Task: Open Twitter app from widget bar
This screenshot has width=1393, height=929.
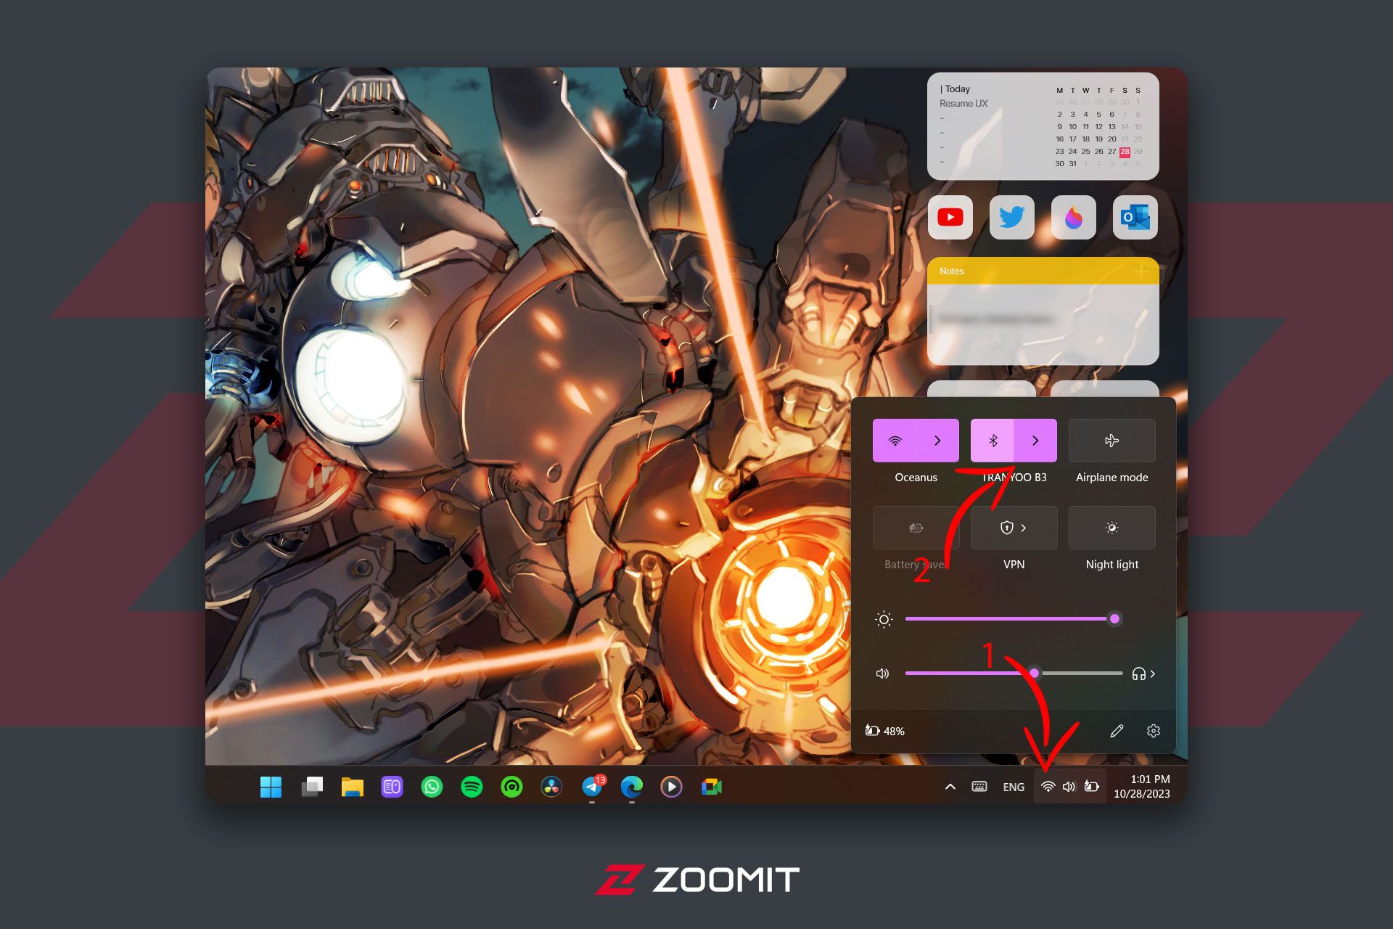Action: 1009,218
